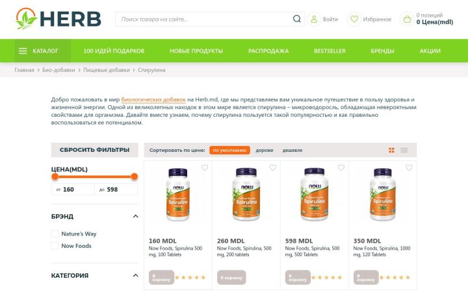Click the Избранное heart icon in header
468x292 pixels.
pyautogui.click(x=354, y=19)
